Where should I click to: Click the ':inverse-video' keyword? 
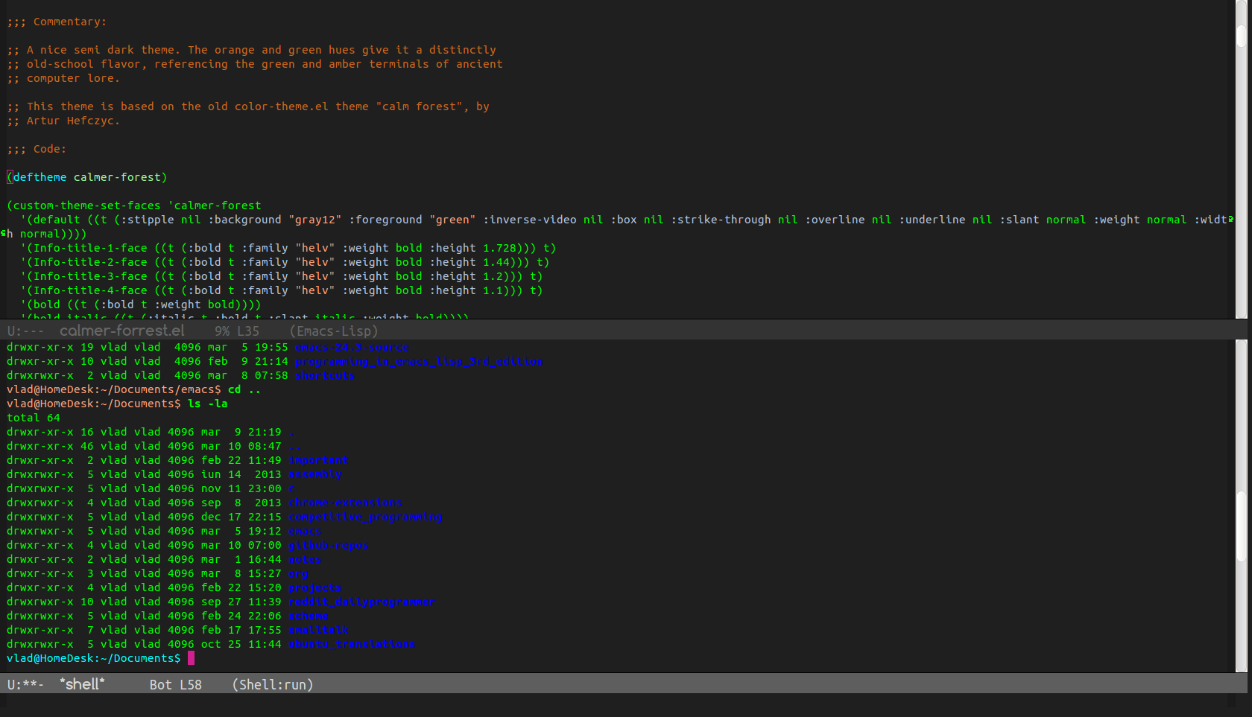(x=530, y=220)
